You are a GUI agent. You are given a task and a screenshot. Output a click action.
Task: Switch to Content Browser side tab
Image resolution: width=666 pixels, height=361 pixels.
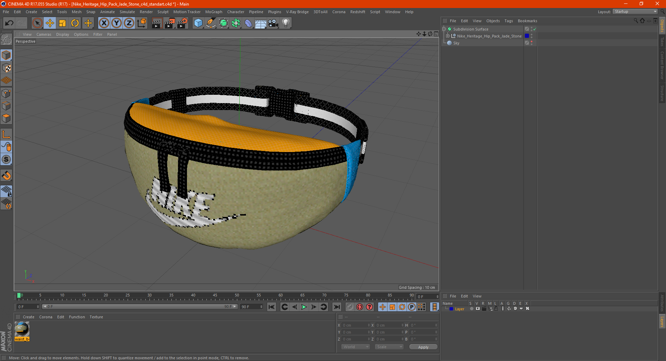tap(662, 65)
